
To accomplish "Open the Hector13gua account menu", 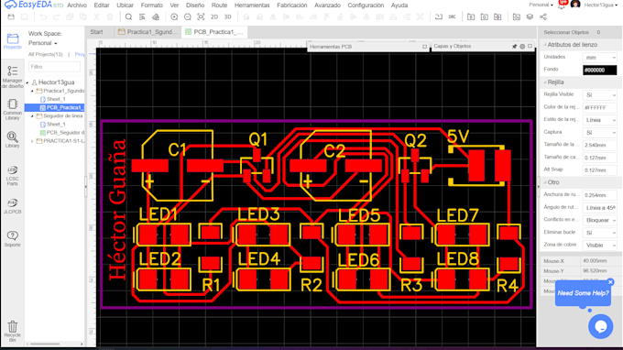I will pos(600,5).
